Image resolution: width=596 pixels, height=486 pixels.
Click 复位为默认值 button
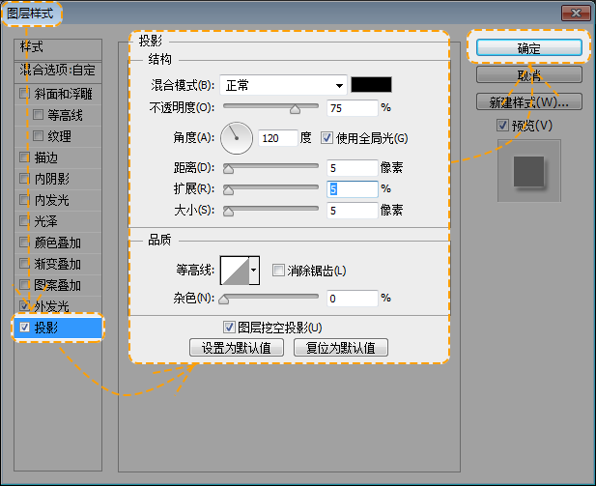click(x=340, y=348)
